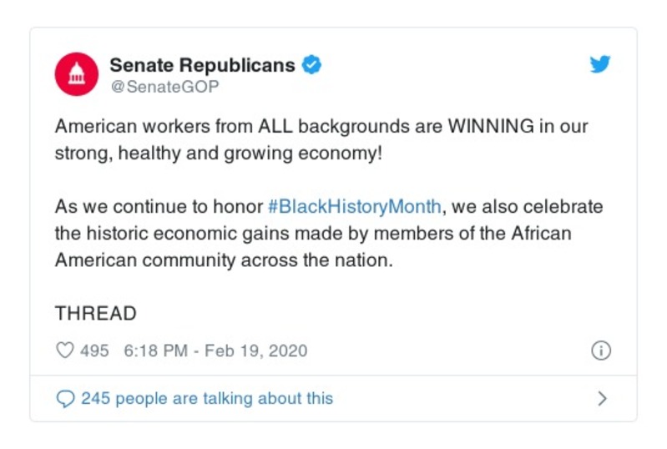Viewport: 667px width, 449px height.
Task: Expand the conversation with the right chevron
Action: point(602,399)
